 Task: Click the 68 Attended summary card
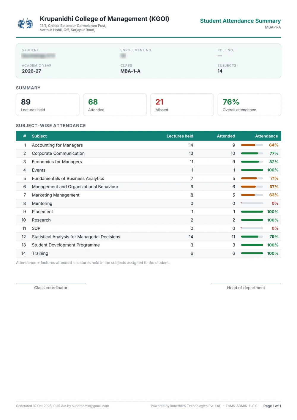coord(115,105)
